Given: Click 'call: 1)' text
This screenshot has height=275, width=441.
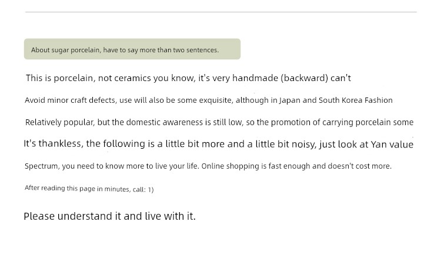Looking at the screenshot, I should 143,190.
